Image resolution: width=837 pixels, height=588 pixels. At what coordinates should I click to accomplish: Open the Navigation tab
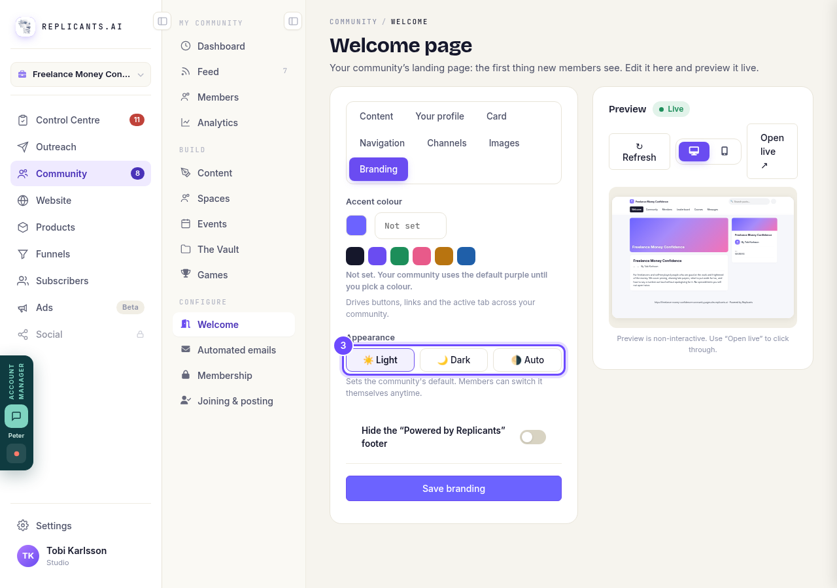coord(383,143)
